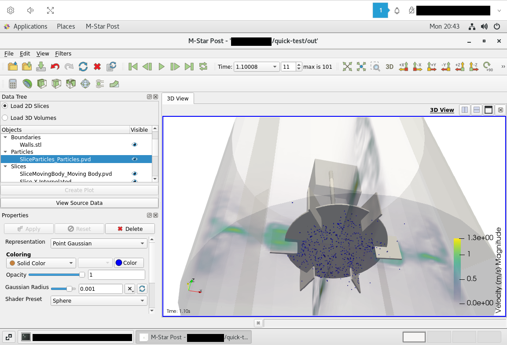Set view direction to +Z

point(460,67)
